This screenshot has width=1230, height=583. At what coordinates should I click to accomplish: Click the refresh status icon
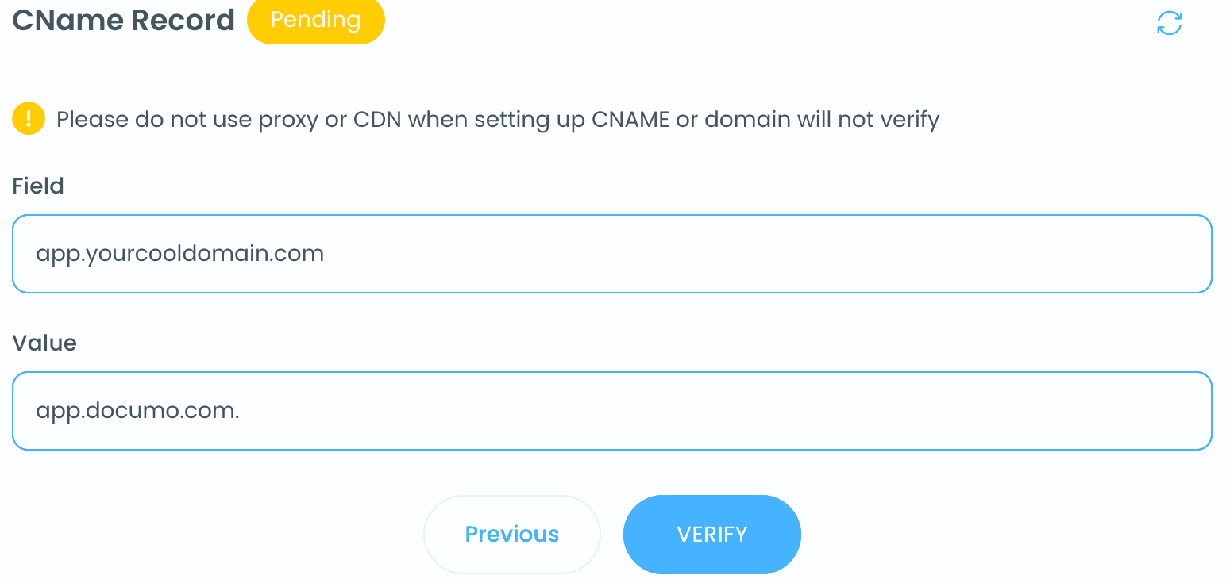(1169, 23)
